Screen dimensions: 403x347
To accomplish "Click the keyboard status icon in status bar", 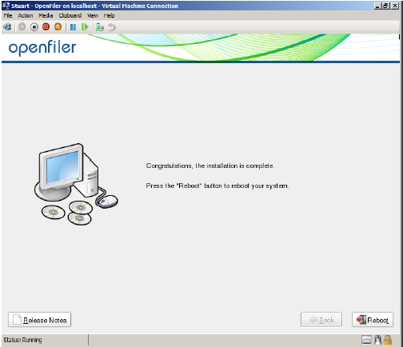I will (366, 340).
